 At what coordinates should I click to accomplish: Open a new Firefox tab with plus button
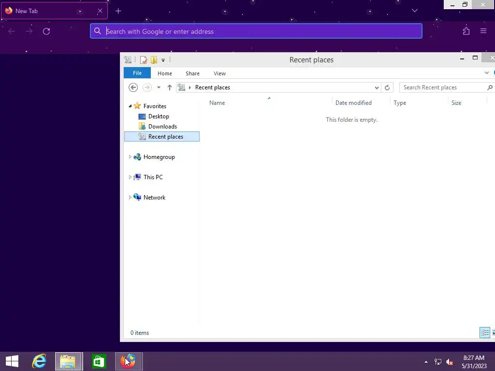(x=118, y=11)
